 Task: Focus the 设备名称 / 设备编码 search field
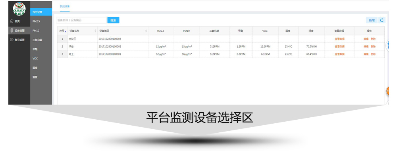tap(81, 20)
